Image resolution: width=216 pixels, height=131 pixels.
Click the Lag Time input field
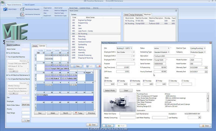tap(123, 68)
